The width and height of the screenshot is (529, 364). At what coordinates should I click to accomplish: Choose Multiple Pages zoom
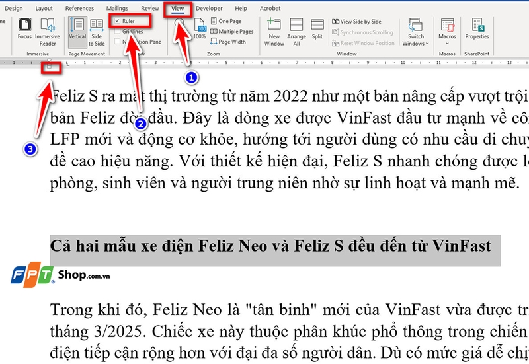pos(232,31)
